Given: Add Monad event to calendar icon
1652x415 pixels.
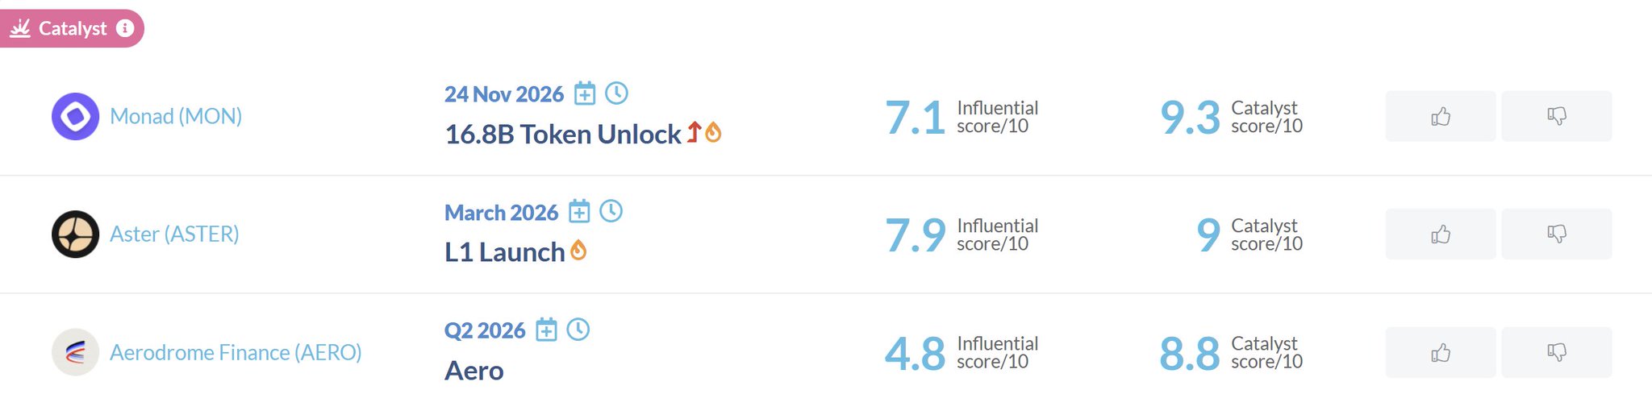Looking at the screenshot, I should pyautogui.click(x=585, y=93).
